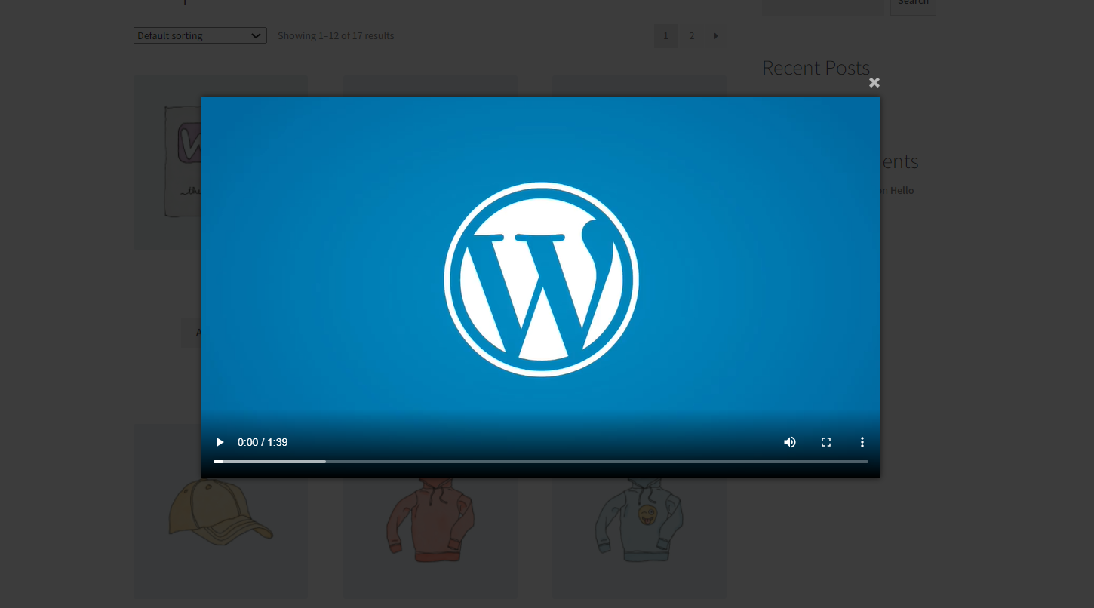
Task: Open the video more options menu
Action: point(862,442)
